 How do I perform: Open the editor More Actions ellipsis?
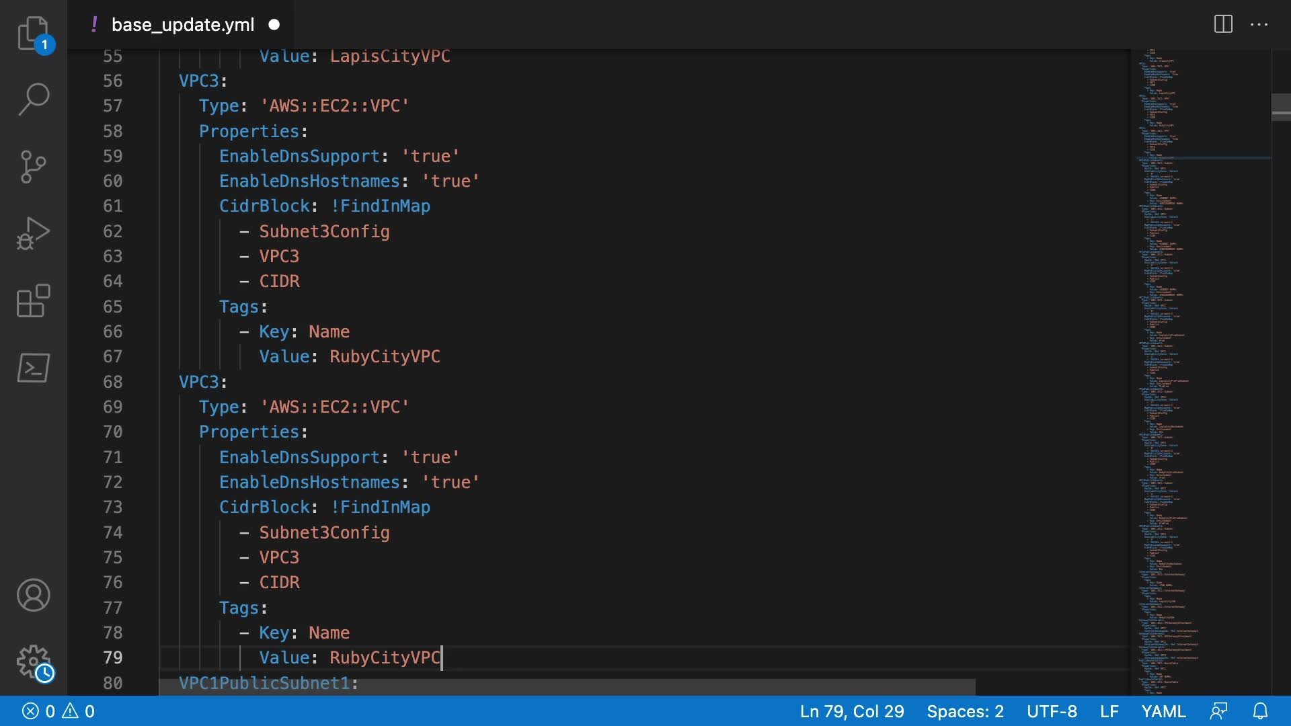(x=1259, y=24)
